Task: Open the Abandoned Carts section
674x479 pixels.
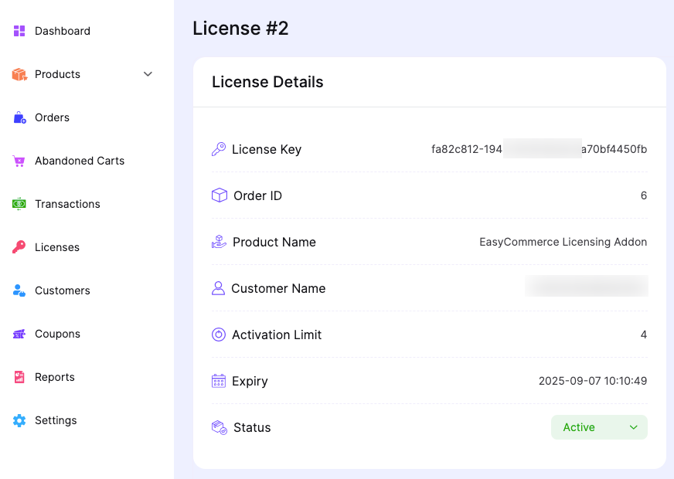Action: pyautogui.click(x=80, y=161)
